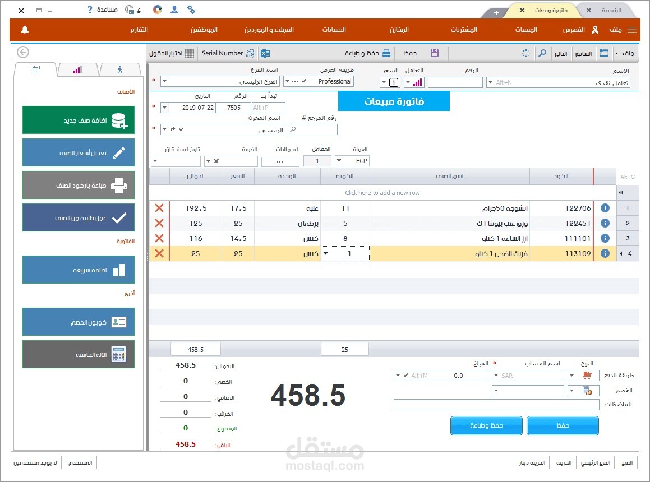Click the المبلغ amount field 0.0
The image size is (650, 482).
441,376
